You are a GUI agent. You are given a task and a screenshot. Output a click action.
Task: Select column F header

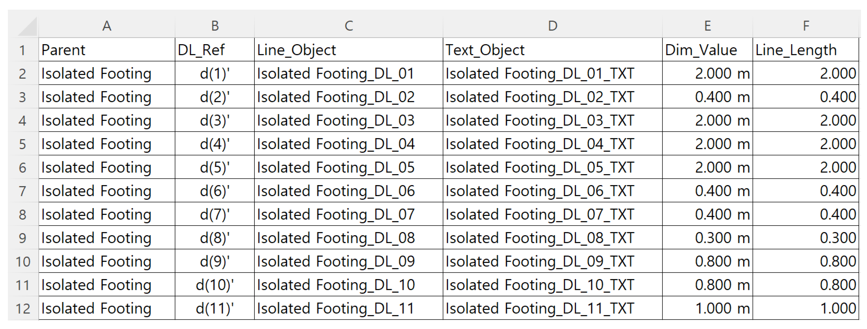pyautogui.click(x=806, y=26)
